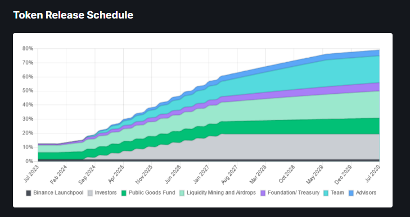The height and width of the screenshot is (217, 410).
Task: Click the Token Release Schedule heading
Action: tap(73, 15)
